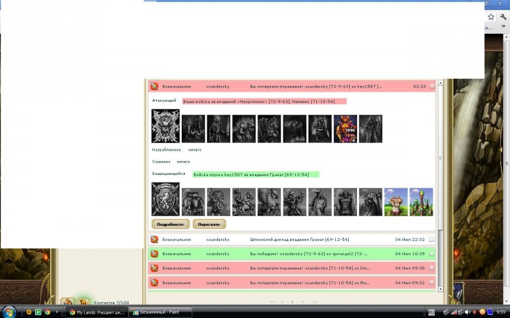Screen dimensions: 510x318
Task: Click the glowing icon button beside Контактов
Action: tap(84, 301)
